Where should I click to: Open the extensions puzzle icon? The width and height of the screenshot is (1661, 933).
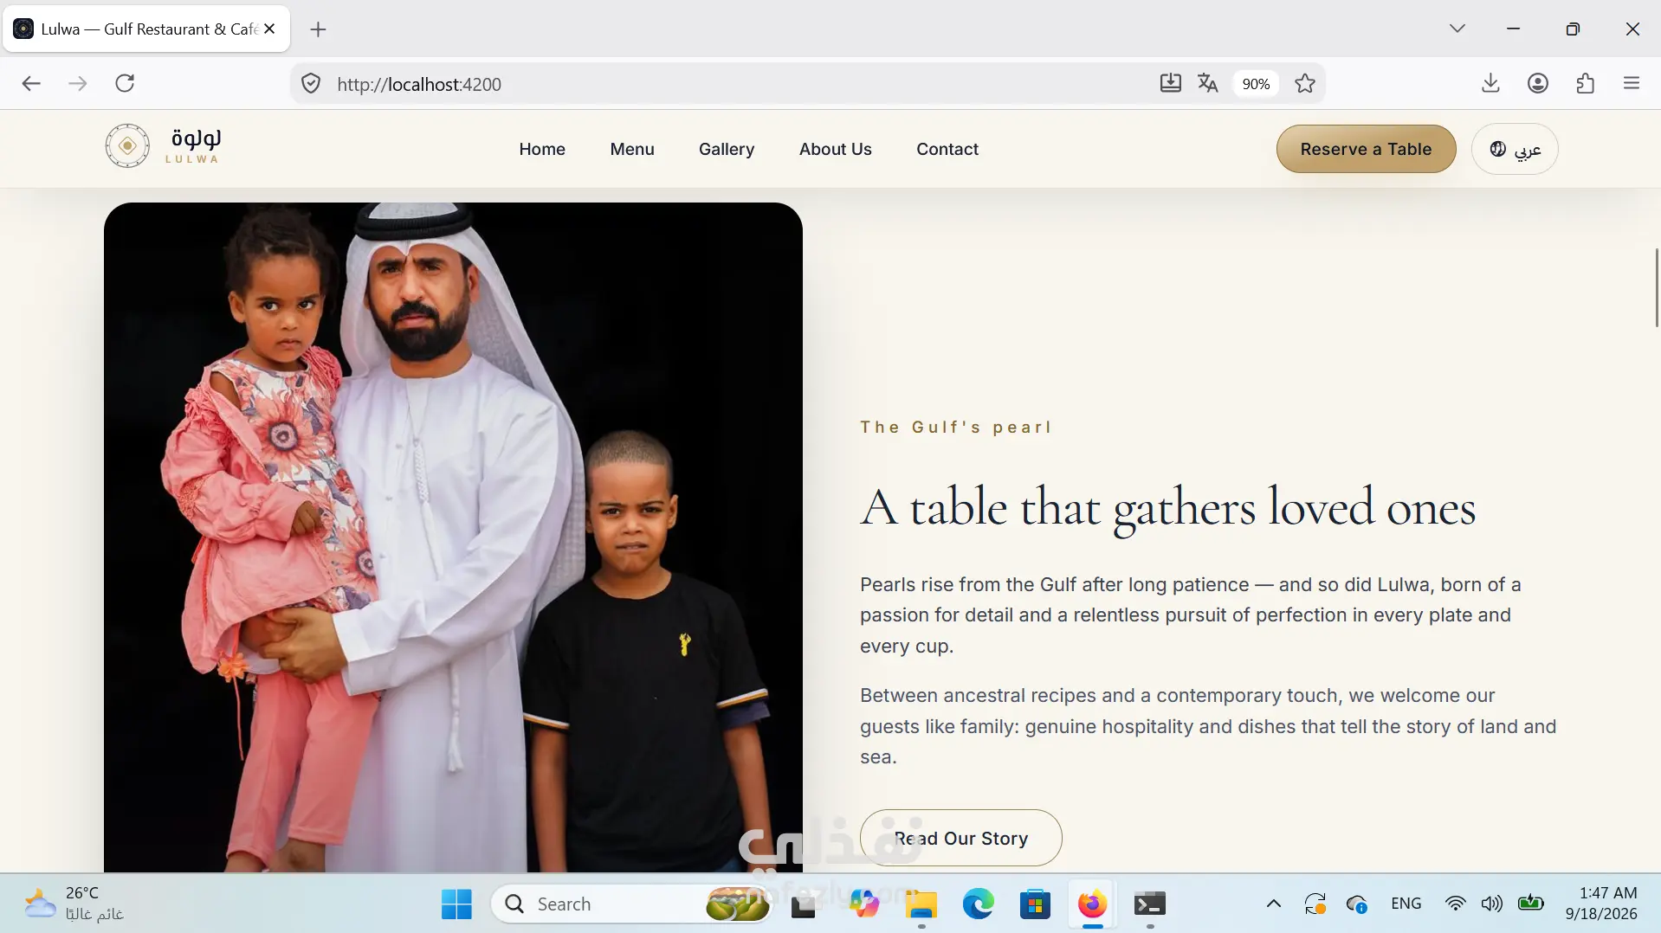click(x=1586, y=83)
